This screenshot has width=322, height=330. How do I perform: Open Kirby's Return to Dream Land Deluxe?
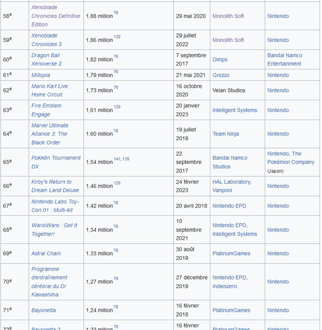(x=55, y=186)
